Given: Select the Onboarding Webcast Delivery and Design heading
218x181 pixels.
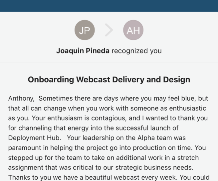Looking at the screenshot, I should point(109,80).
